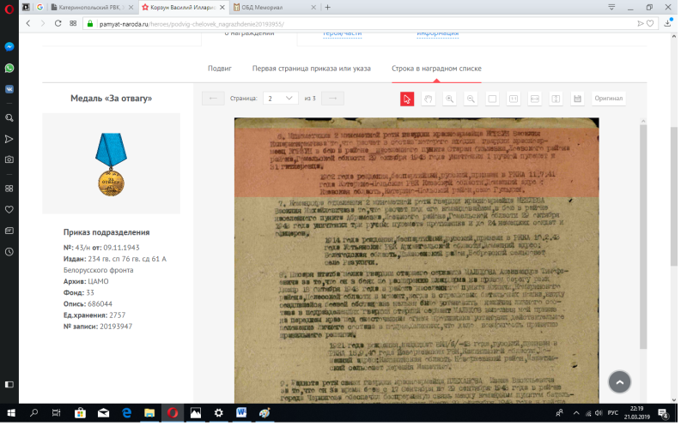Open Messenger in the Opera sidebar
The image size is (687, 426).
click(9, 46)
